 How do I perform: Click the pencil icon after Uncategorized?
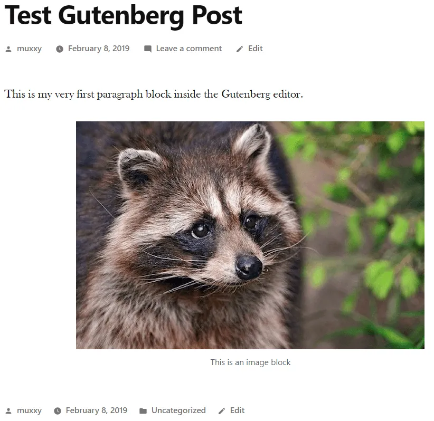tap(222, 411)
